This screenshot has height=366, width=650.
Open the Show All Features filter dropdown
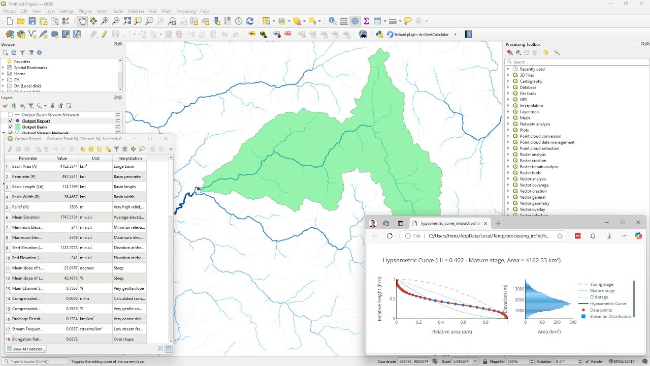pos(26,349)
